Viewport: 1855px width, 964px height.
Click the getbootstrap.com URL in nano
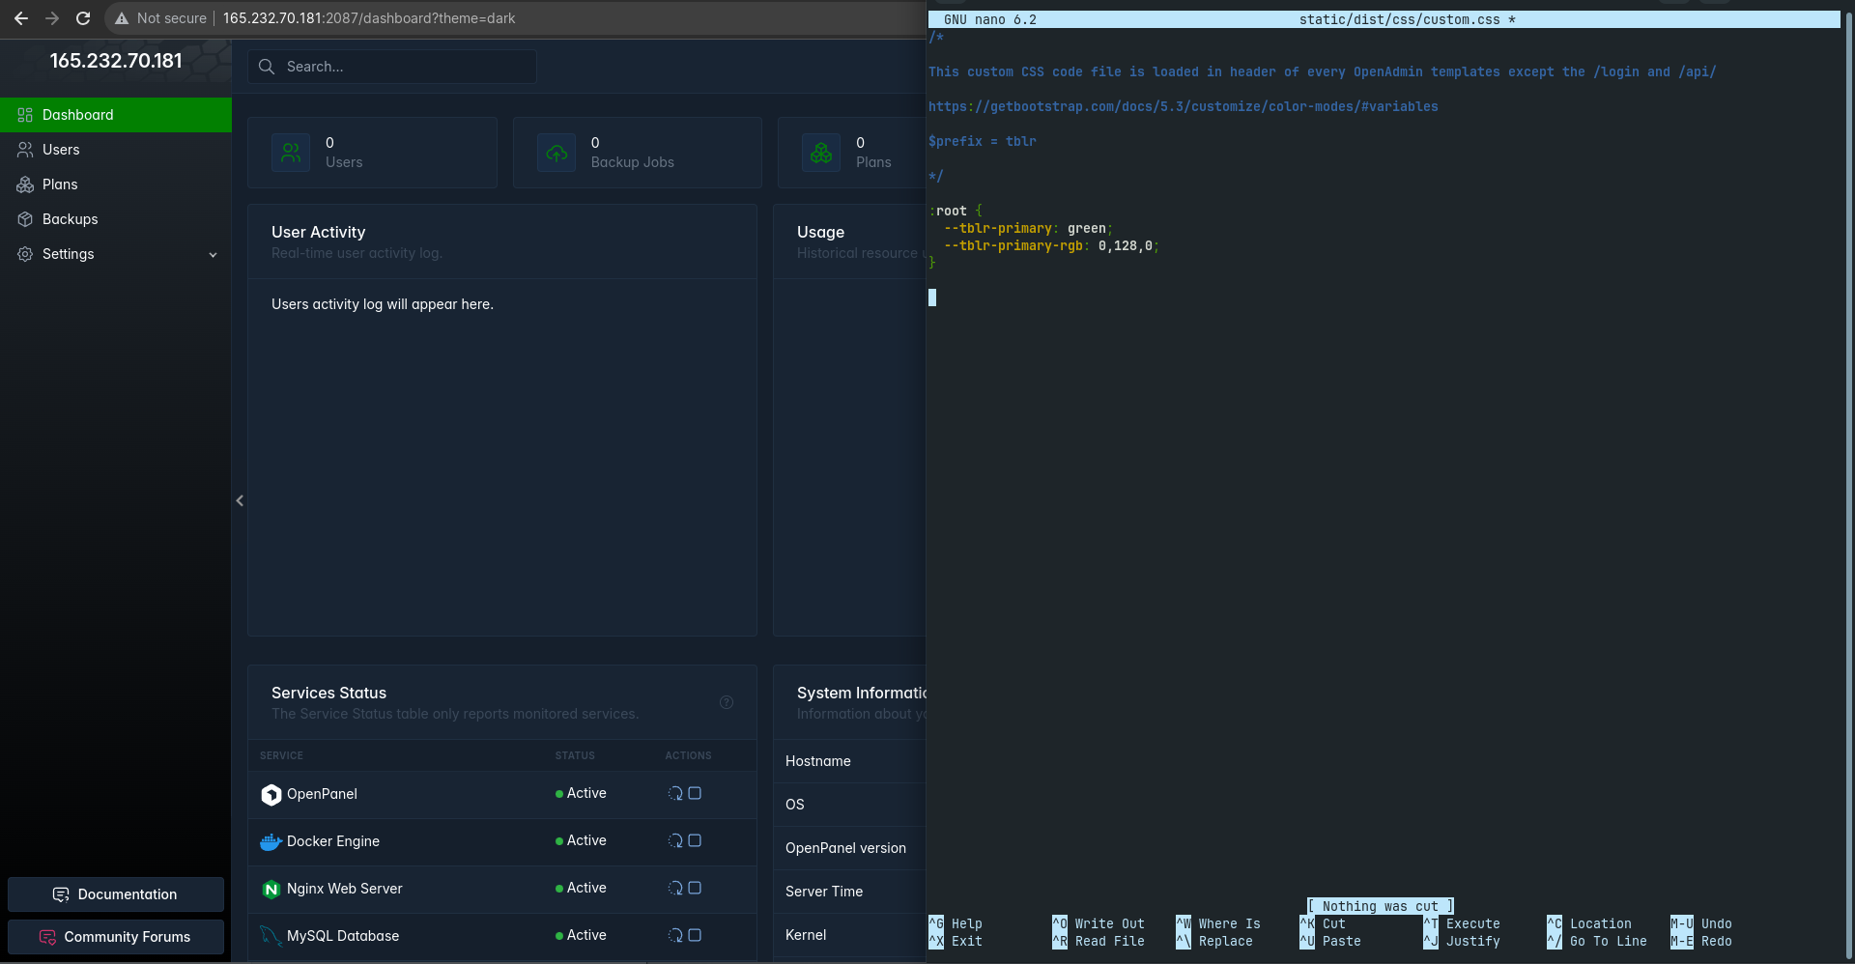pos(1184,106)
